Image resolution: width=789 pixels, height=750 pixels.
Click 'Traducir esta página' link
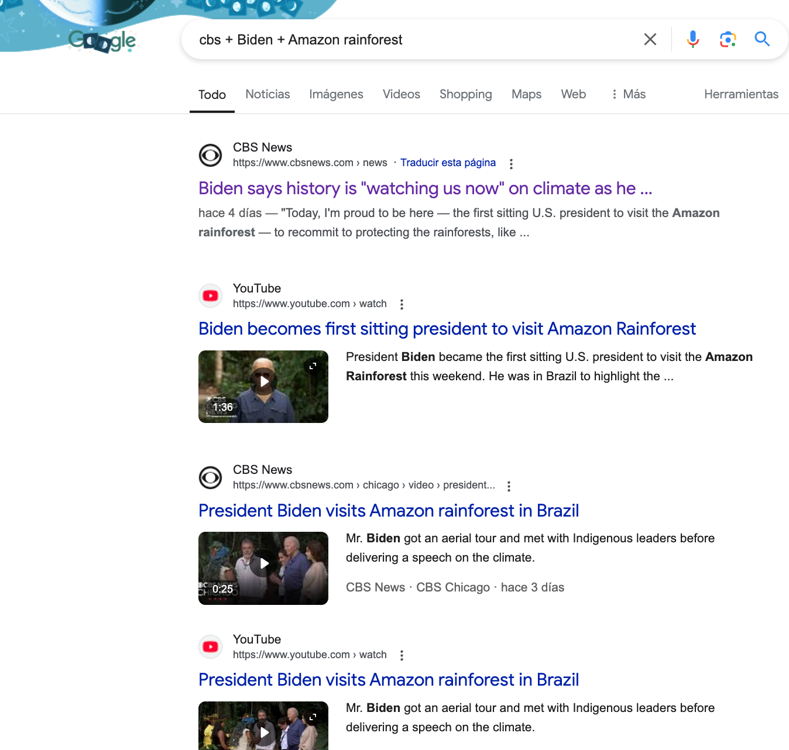pyautogui.click(x=448, y=163)
